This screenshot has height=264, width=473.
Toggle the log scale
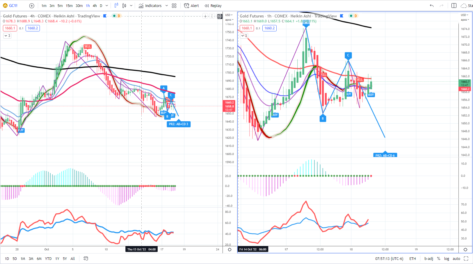point(447,258)
